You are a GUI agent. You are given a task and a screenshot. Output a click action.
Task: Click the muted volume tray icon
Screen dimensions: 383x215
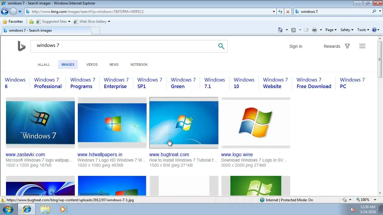tap(353, 209)
